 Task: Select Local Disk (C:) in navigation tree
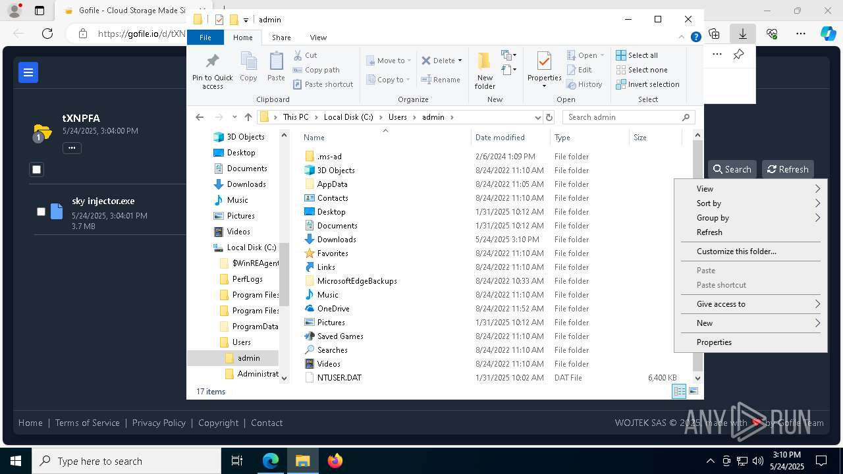[251, 248]
